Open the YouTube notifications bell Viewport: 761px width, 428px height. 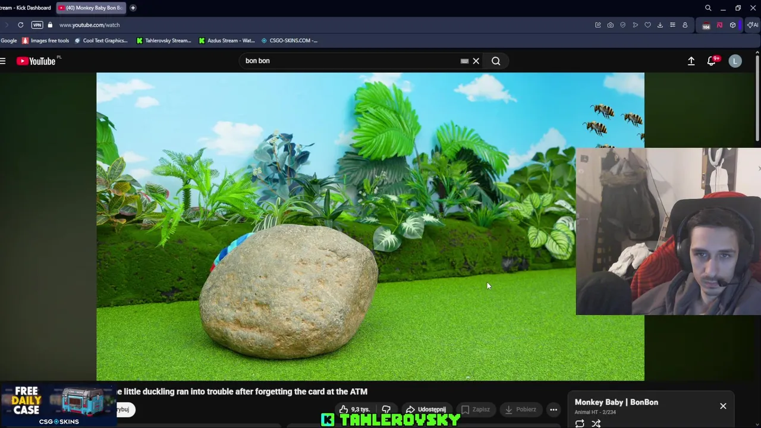[x=711, y=61]
